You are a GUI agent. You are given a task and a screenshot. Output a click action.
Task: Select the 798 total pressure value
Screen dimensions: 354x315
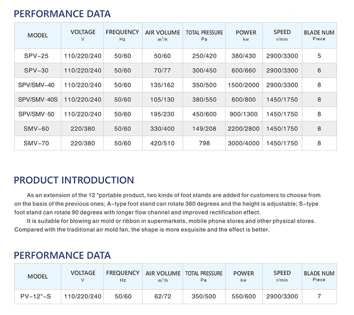[x=204, y=143]
